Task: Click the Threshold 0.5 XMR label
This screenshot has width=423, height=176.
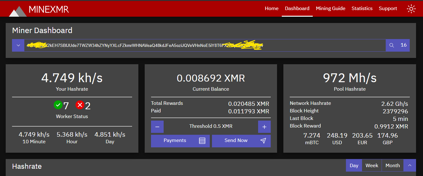Action: point(211,126)
